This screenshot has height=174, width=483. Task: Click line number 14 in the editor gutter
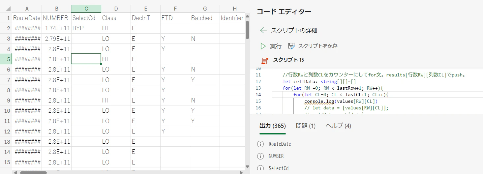(258, 95)
